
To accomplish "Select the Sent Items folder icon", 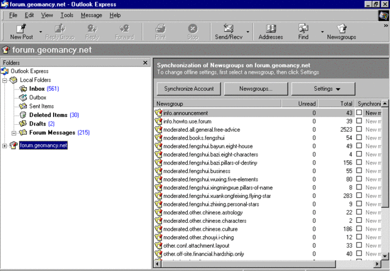I will point(23,106).
